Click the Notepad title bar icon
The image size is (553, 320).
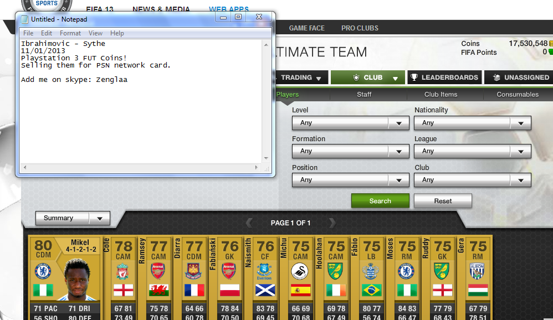pos(24,19)
